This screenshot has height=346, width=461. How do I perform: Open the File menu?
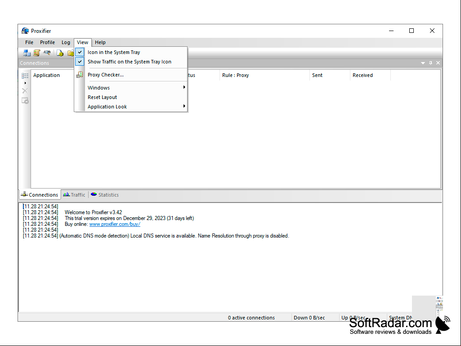[29, 42]
